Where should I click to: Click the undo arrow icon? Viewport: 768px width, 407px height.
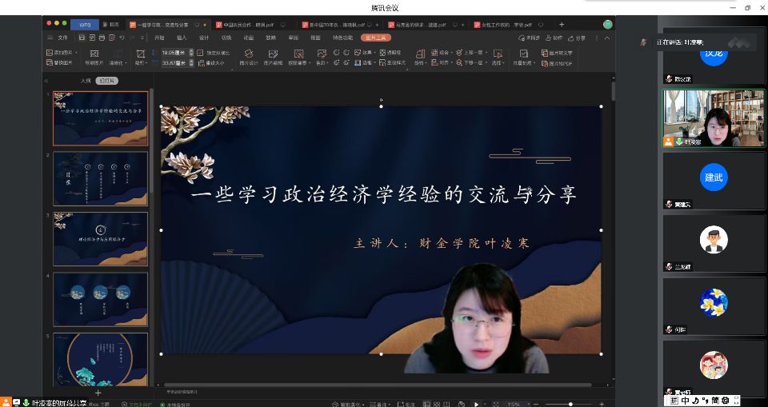pos(122,38)
